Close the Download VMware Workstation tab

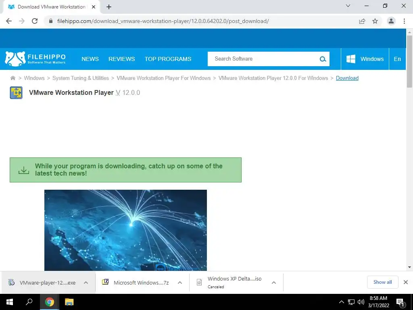94,7
